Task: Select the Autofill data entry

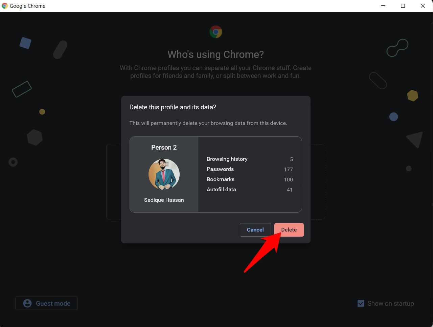Action: 221,190
